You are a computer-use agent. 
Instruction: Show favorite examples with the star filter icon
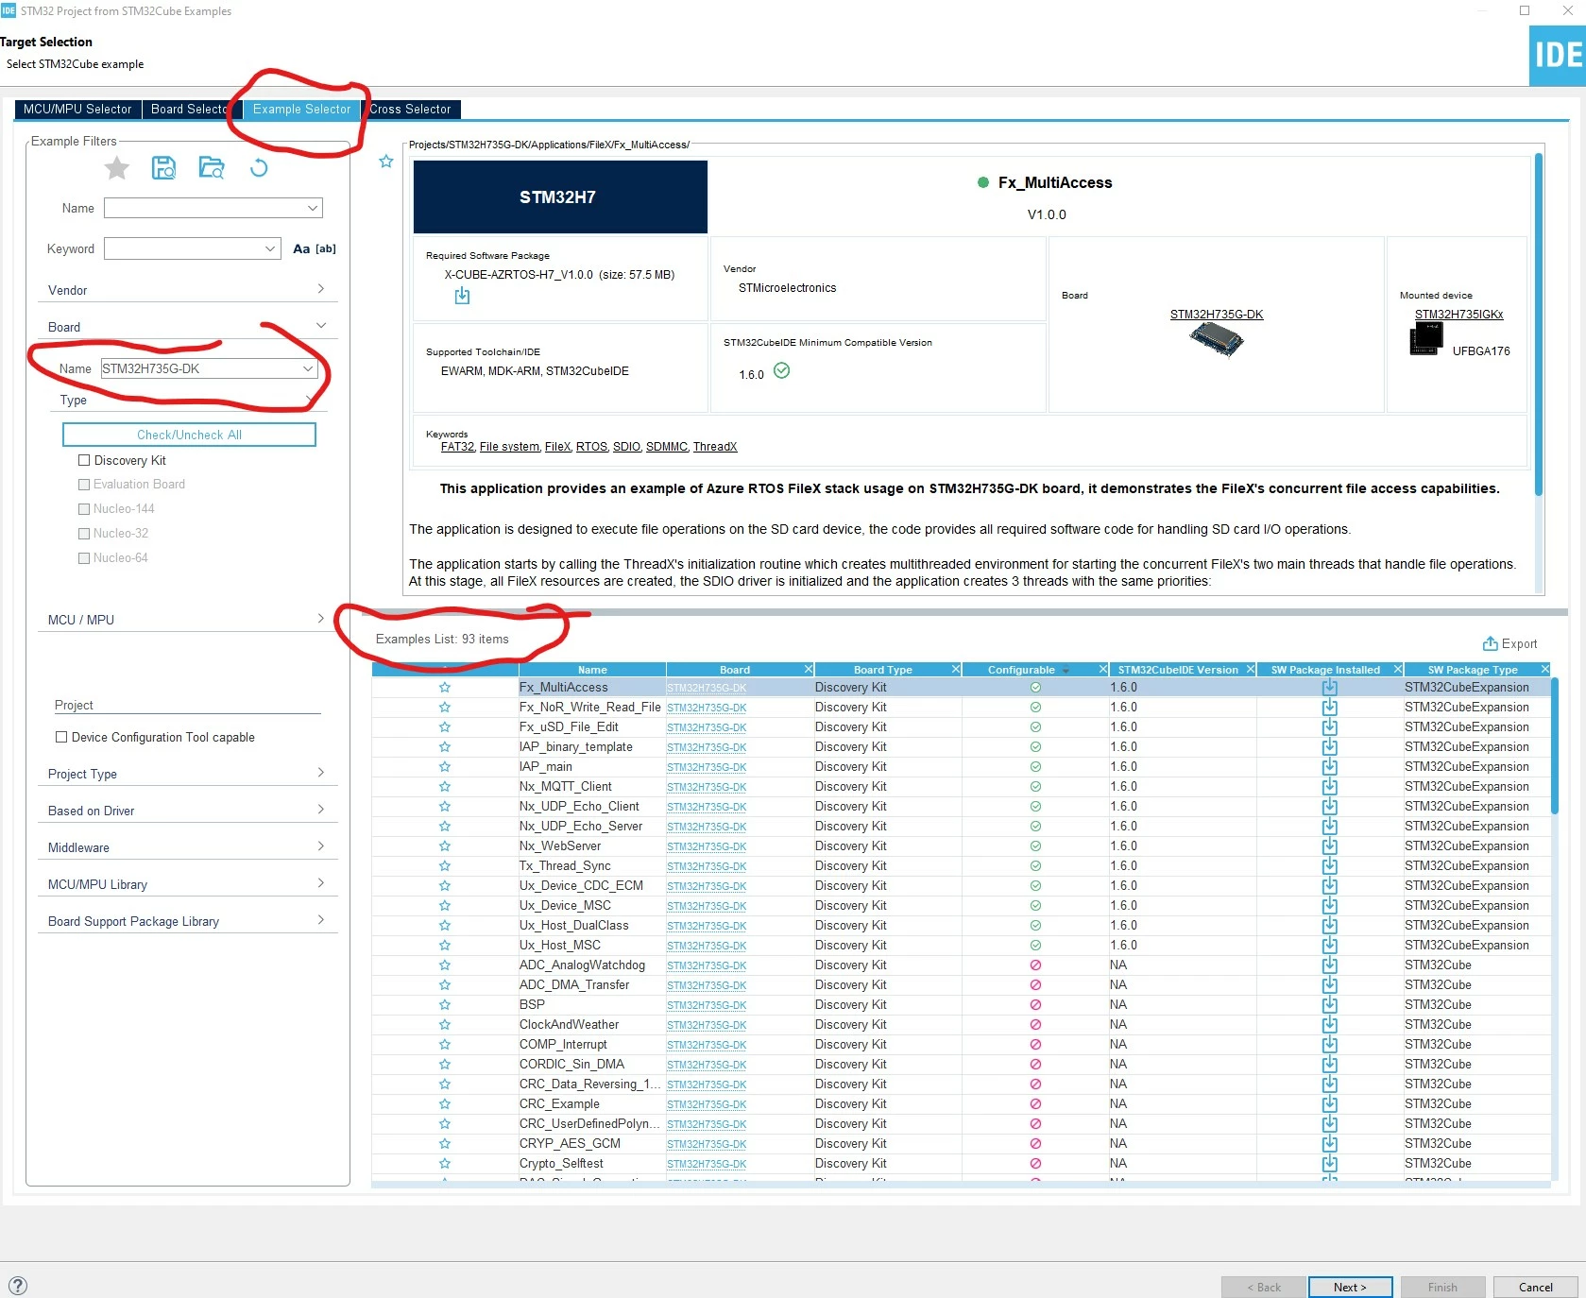[117, 168]
